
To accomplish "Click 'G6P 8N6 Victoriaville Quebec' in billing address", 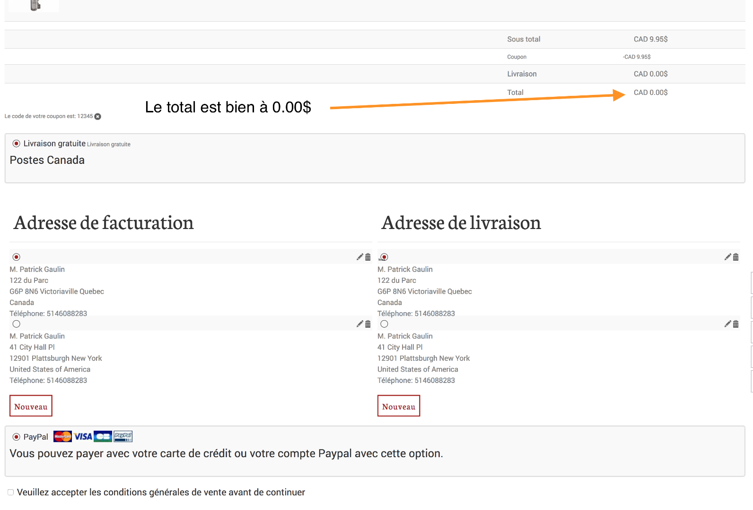I will [57, 291].
